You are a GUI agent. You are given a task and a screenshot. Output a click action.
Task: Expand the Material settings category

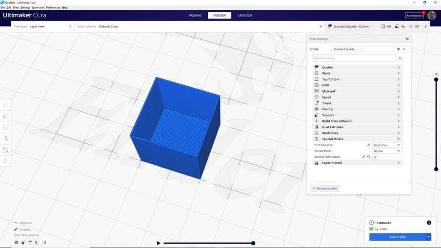click(358, 91)
